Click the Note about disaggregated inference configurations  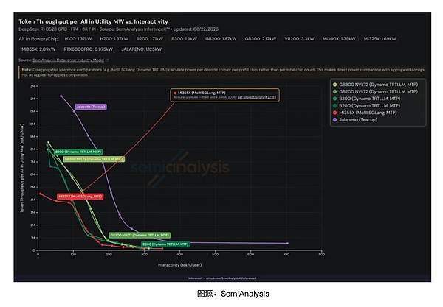pos(223,72)
